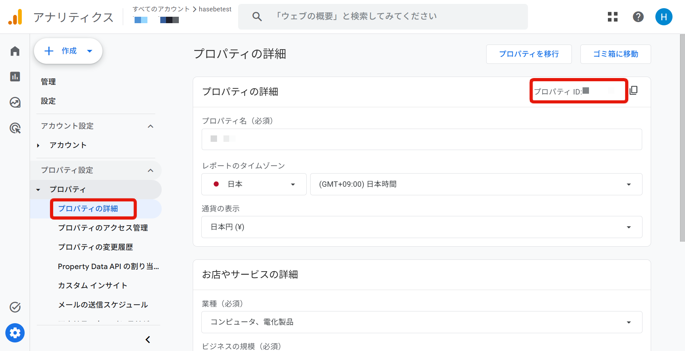Viewport: 685px width, 351px height.
Task: Click the Google Analytics logo icon
Action: coord(15,17)
